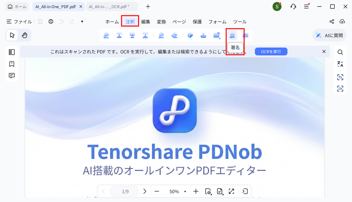
Task: Select the 注釈 tab
Action: coord(130,22)
